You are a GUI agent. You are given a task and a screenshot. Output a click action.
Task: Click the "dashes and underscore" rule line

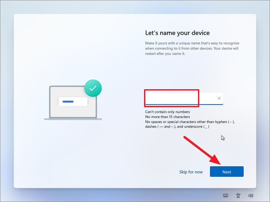(177, 127)
